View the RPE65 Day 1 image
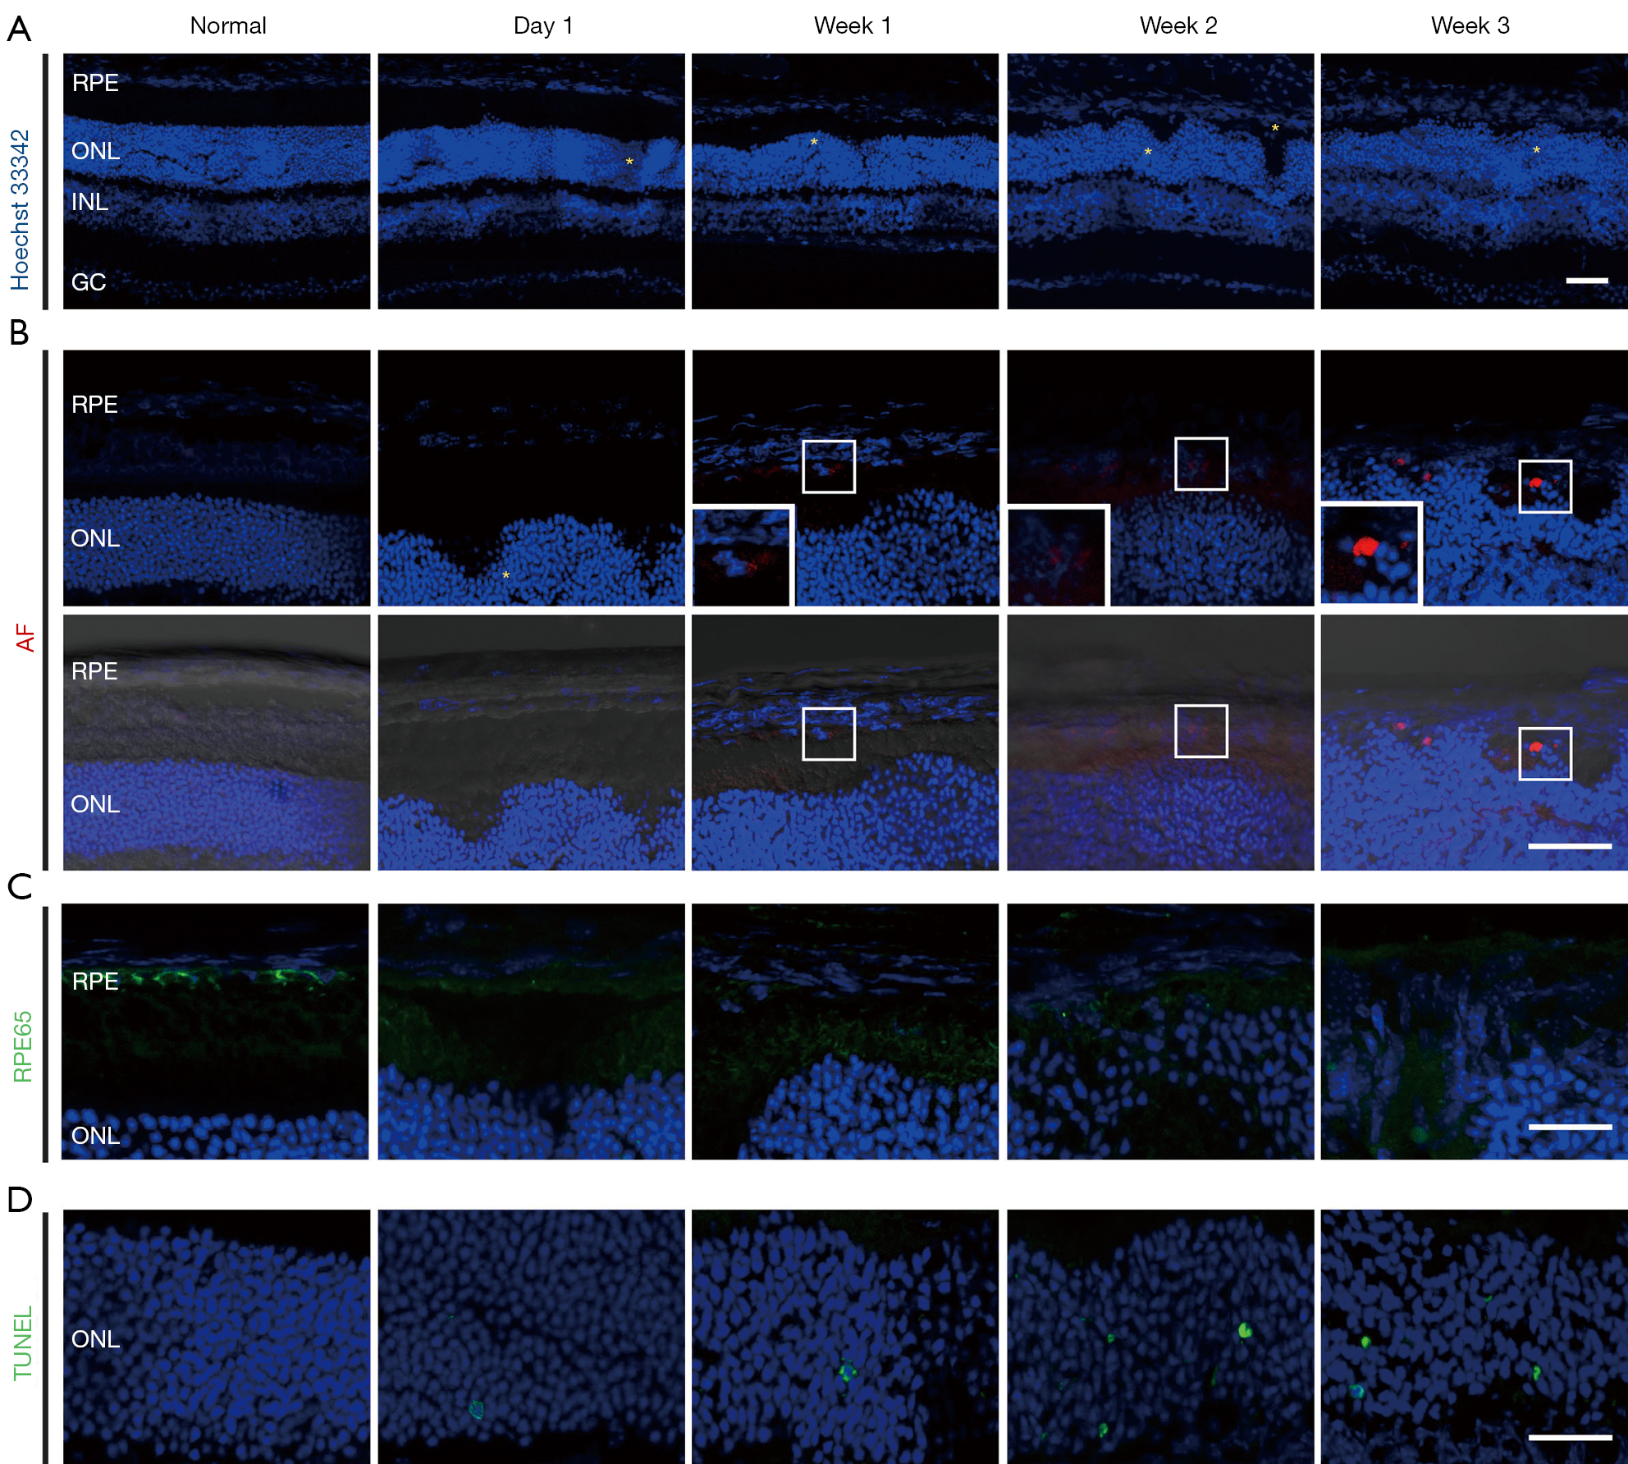The image size is (1628, 1464). click(531, 1032)
